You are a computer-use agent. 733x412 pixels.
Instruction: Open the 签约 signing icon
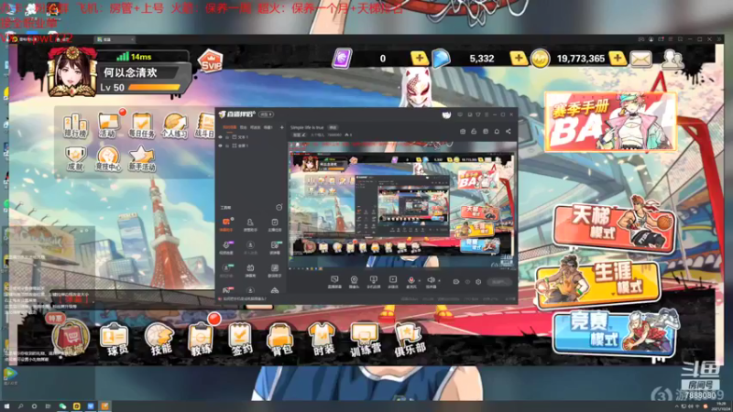(x=240, y=339)
